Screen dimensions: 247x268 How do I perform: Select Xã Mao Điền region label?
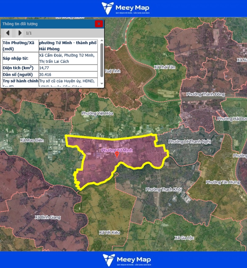point(32,140)
